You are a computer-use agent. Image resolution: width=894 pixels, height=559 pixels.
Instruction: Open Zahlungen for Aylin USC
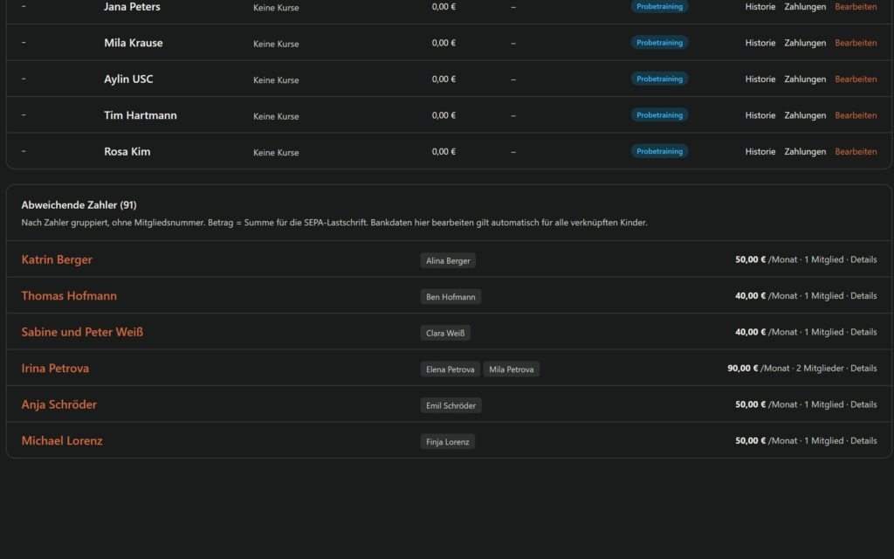[805, 79]
